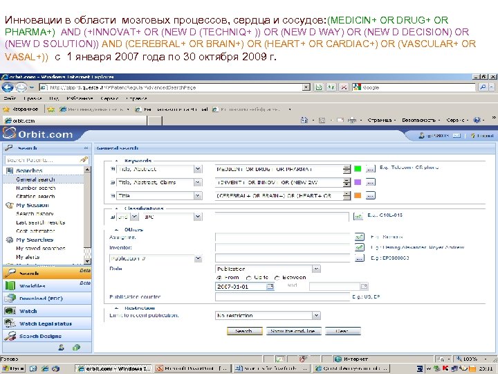Image resolution: width=498 pixels, height=374 pixels.
Task: Click the key icon in Search Patents box
Action: coord(84,160)
